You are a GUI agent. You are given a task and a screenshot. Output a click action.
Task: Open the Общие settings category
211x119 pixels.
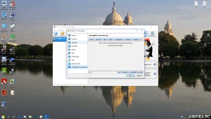[77, 35]
